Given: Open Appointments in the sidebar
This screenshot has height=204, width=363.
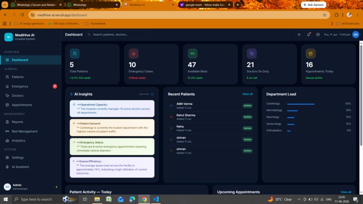Looking at the screenshot, I should (x=31, y=105).
